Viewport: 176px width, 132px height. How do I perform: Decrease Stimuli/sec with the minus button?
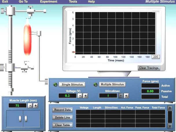pos(121,96)
